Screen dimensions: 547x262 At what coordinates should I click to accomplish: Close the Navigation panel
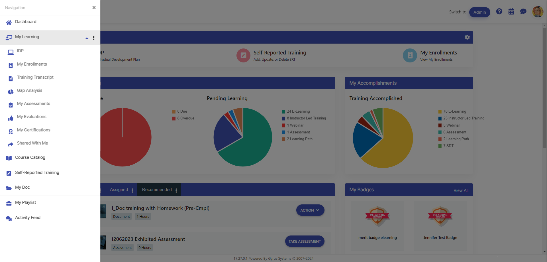pos(94,8)
